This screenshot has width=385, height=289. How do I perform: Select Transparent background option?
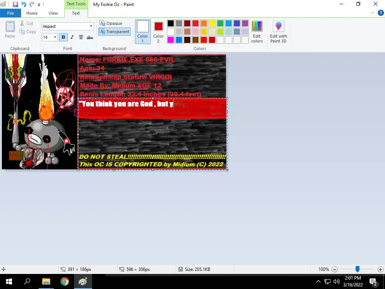114,32
